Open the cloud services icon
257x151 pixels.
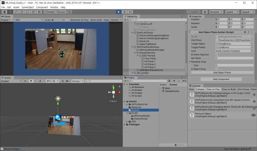click(205, 12)
